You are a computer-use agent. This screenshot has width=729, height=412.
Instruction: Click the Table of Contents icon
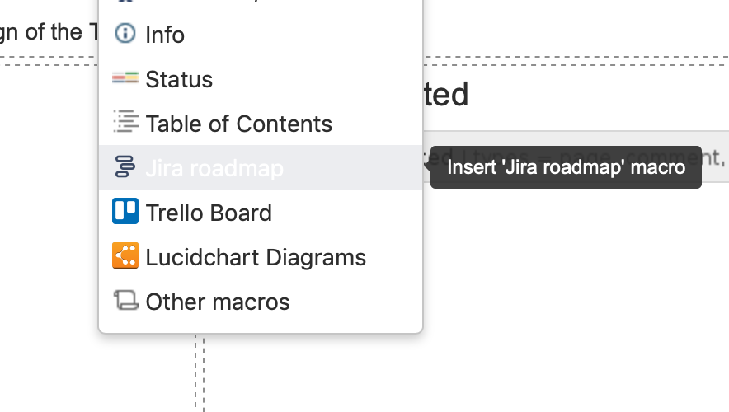pos(125,121)
